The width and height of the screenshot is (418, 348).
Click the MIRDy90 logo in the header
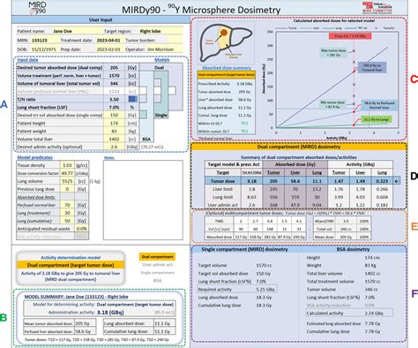[37, 8]
